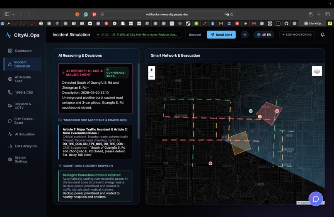Show the Safari tab overview
This screenshot has height=217, width=334.
coord(327,14)
